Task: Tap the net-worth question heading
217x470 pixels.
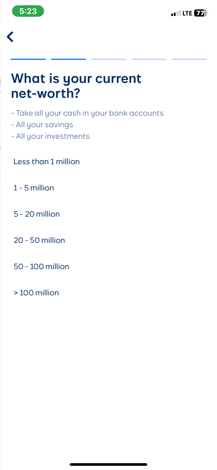Action: point(76,86)
